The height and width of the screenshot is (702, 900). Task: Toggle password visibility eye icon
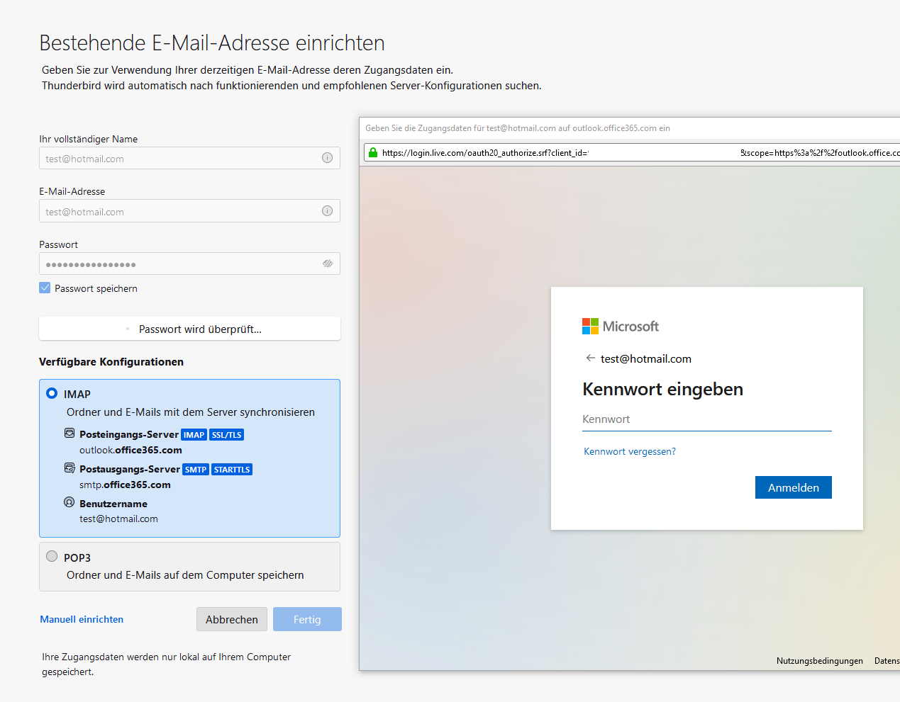328,264
